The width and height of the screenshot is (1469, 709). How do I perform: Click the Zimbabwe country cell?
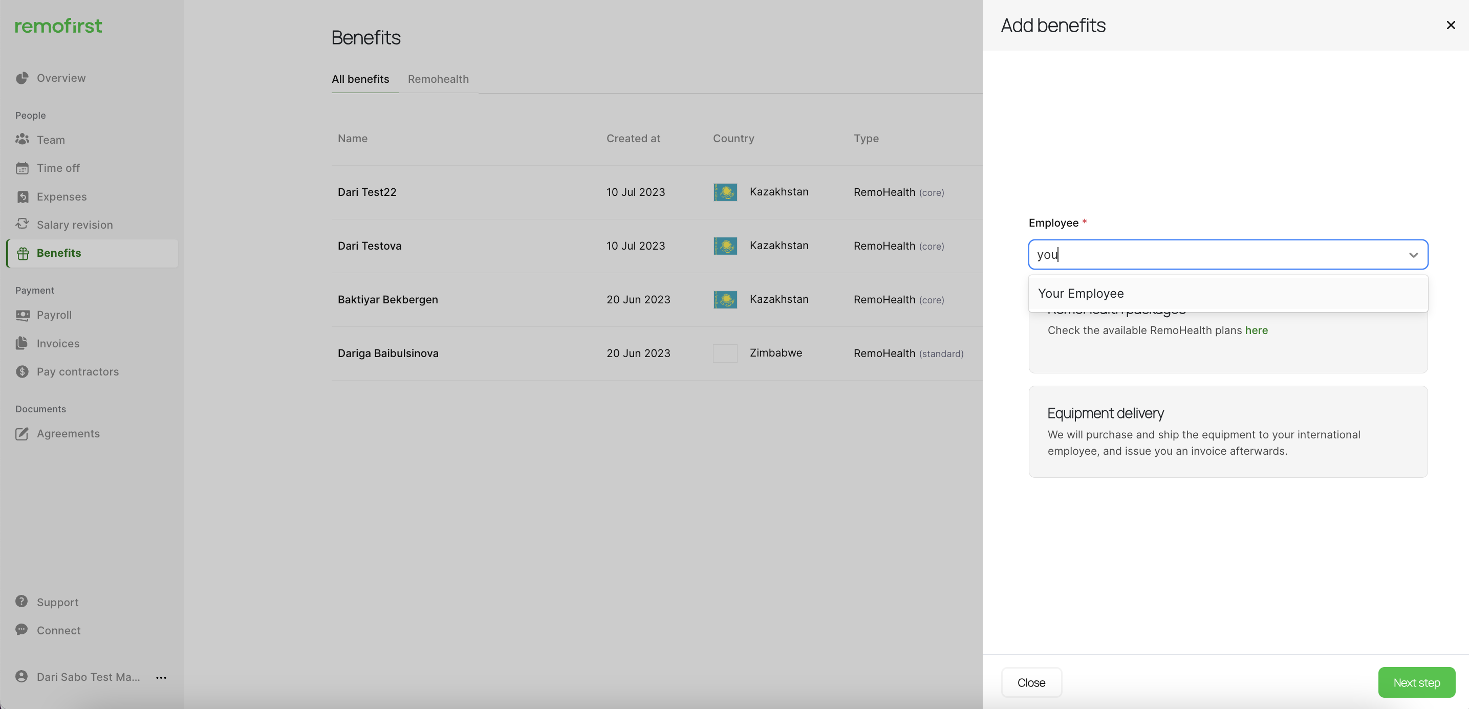tap(775, 353)
